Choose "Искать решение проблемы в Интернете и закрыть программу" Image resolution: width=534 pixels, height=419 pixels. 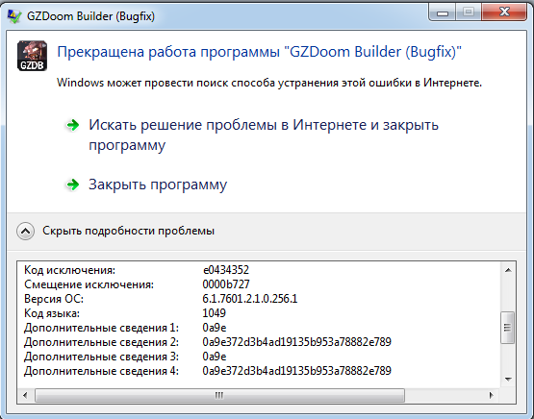[264, 135]
